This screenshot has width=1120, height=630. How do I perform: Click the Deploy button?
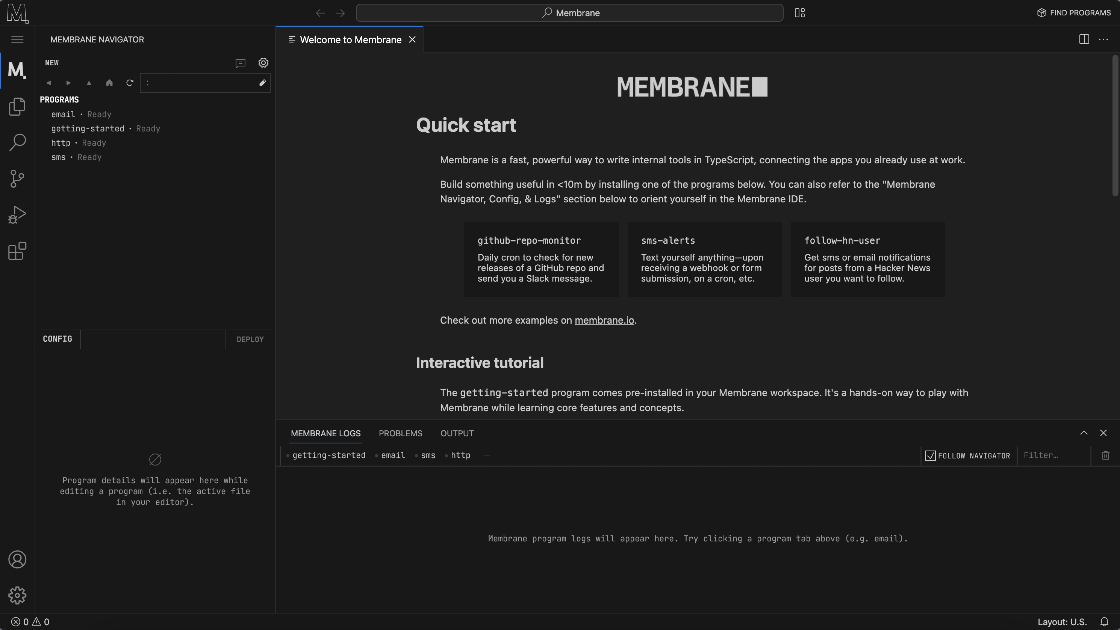point(250,339)
